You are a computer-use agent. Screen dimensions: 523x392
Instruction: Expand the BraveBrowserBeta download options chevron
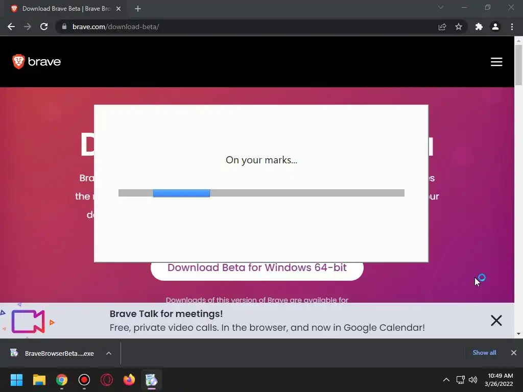coord(109,353)
